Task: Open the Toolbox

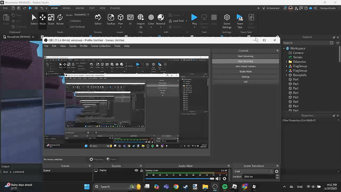Action: click(x=111, y=19)
